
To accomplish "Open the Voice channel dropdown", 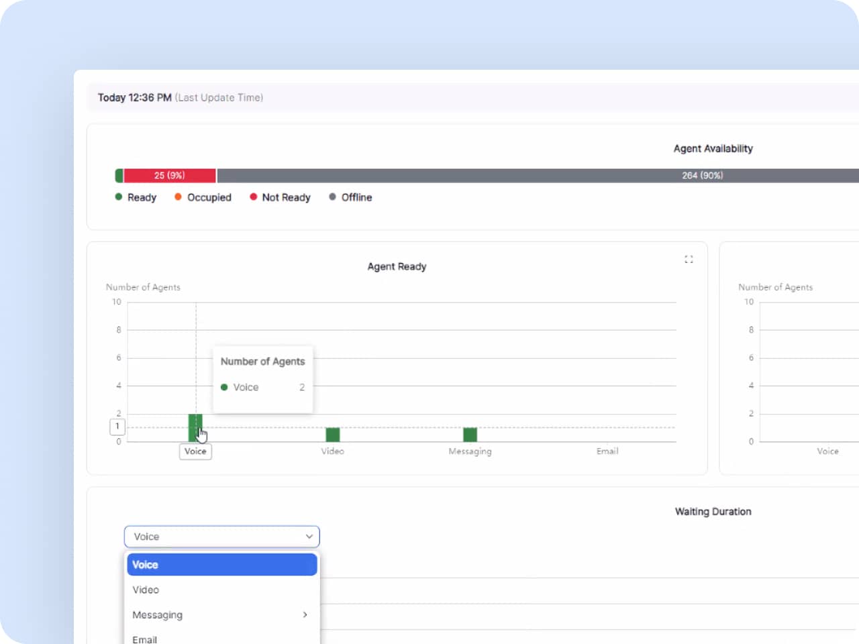I will pos(221,537).
